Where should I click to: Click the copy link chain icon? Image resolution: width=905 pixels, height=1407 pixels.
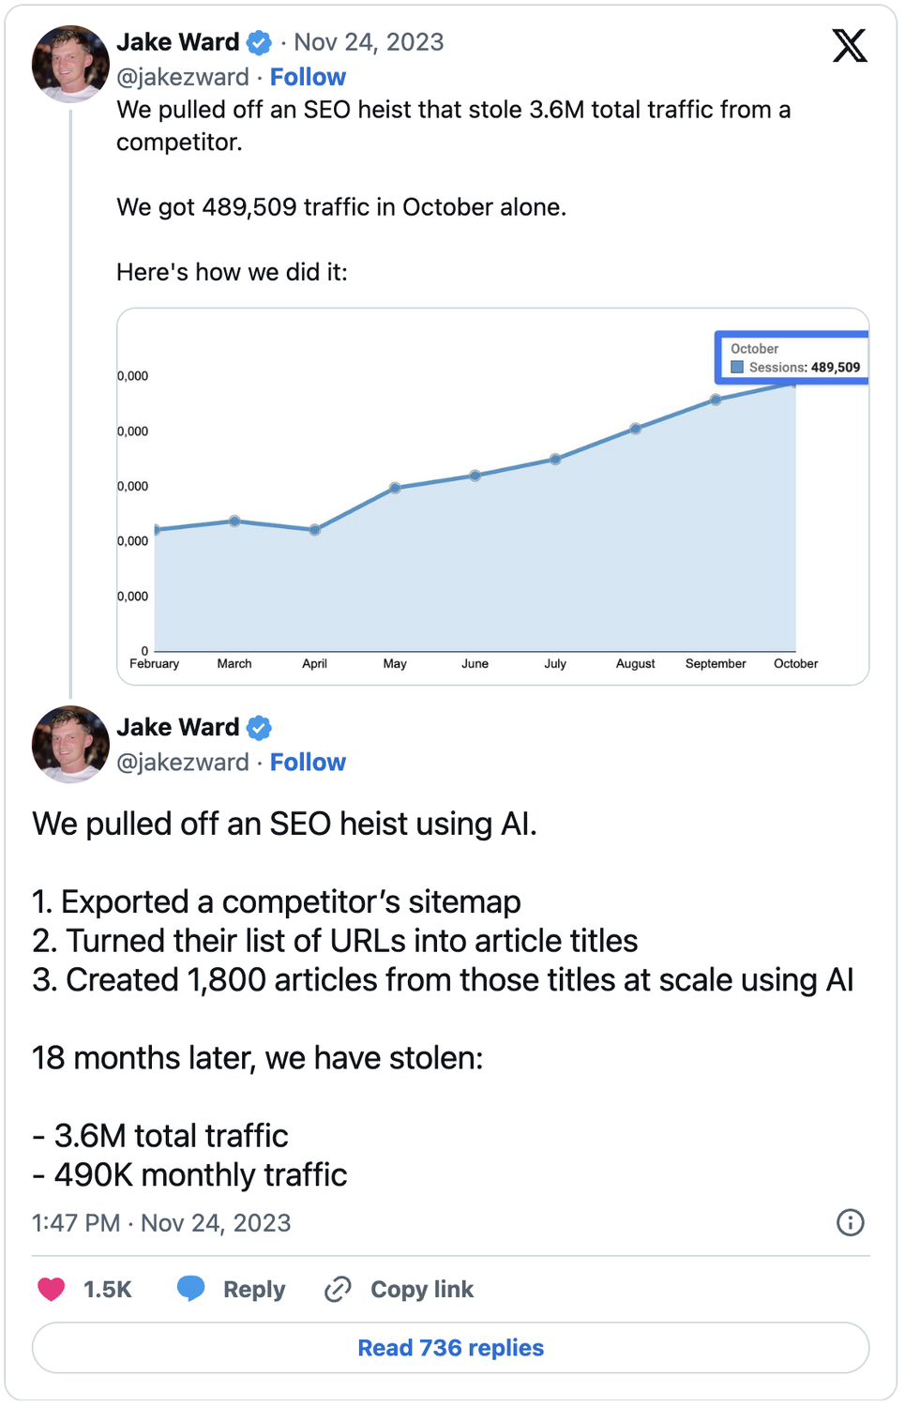pos(338,1289)
